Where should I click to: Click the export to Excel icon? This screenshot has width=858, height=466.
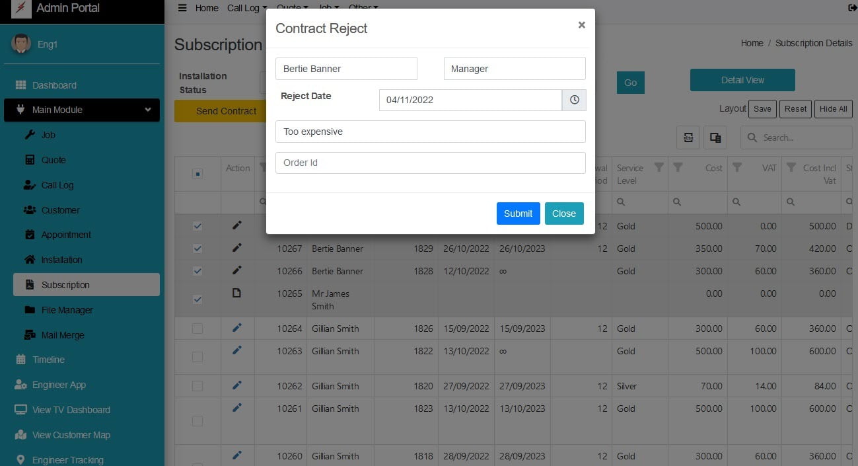[688, 137]
